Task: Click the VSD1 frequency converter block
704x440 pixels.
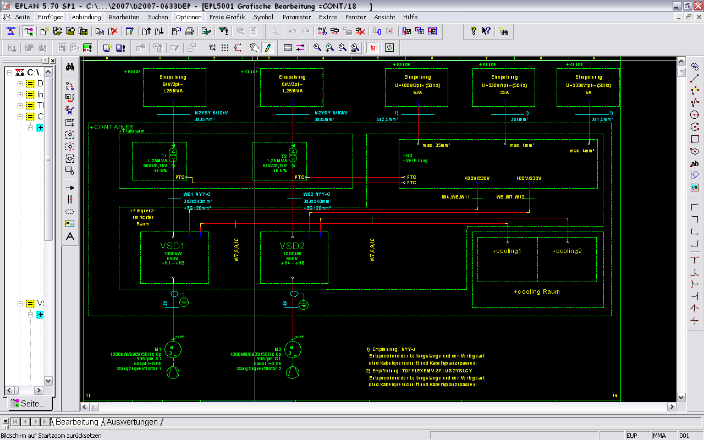Action: click(174, 257)
